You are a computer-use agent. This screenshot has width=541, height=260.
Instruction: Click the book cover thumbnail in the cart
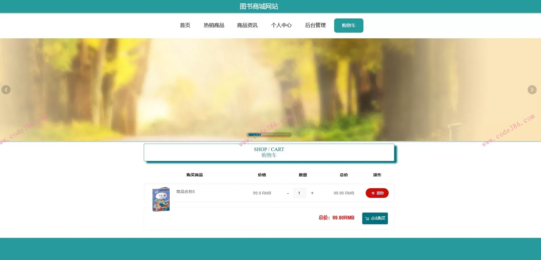pyautogui.click(x=161, y=199)
